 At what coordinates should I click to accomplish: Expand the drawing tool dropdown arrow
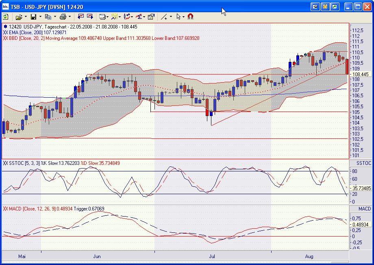(x=171, y=17)
